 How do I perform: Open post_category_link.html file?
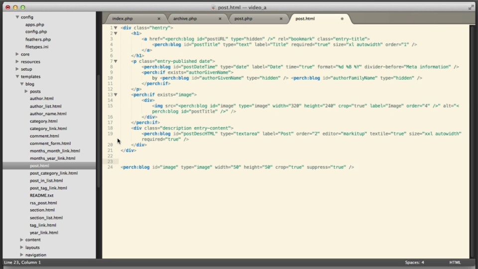[54, 173]
